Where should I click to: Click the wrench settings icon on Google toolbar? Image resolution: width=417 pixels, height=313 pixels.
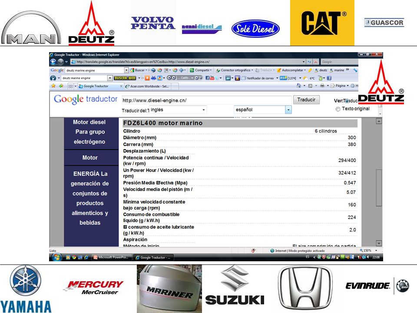coord(355,70)
